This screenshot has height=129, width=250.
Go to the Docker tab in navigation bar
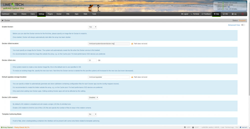(59, 14)
